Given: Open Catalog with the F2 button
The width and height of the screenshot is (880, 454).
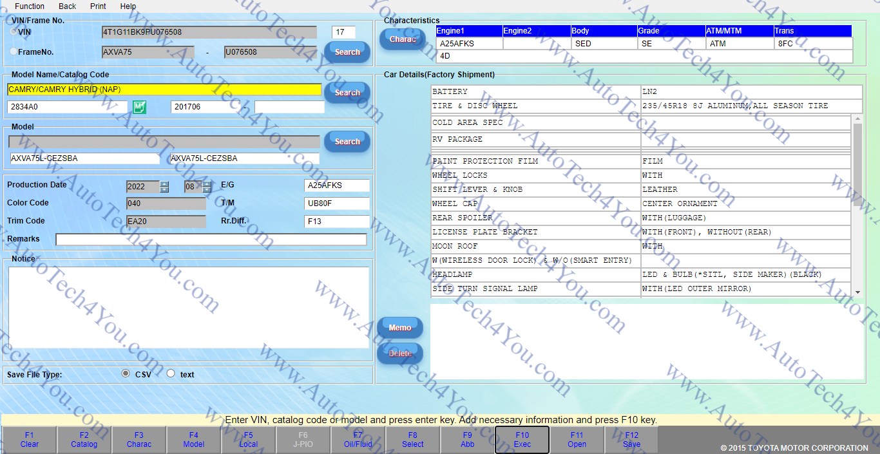Looking at the screenshot, I should click(x=84, y=440).
